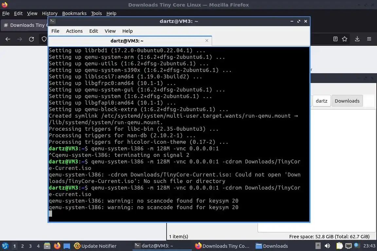Open Firefox's Edit menu
Viewport: 377px width, 251px height.
(x=18, y=13)
